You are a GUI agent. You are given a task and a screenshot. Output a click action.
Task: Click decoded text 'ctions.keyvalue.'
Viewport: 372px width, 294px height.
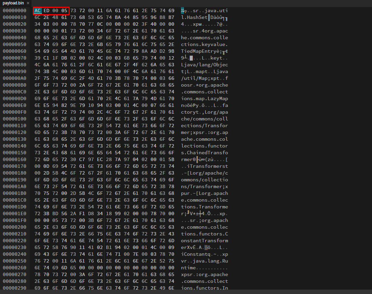tap(205, 44)
